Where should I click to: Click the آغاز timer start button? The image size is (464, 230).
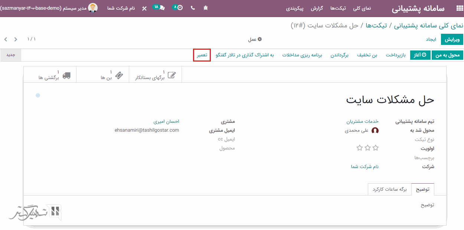420,55
